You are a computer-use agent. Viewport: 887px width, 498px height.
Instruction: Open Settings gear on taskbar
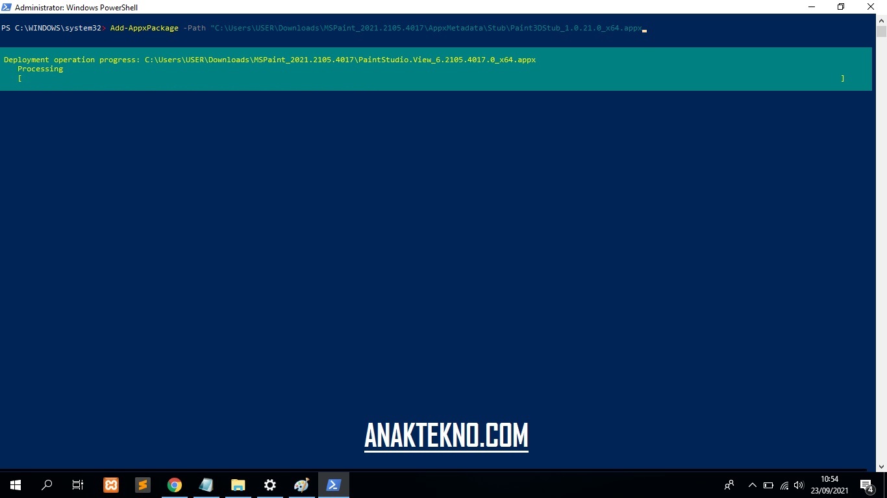269,485
